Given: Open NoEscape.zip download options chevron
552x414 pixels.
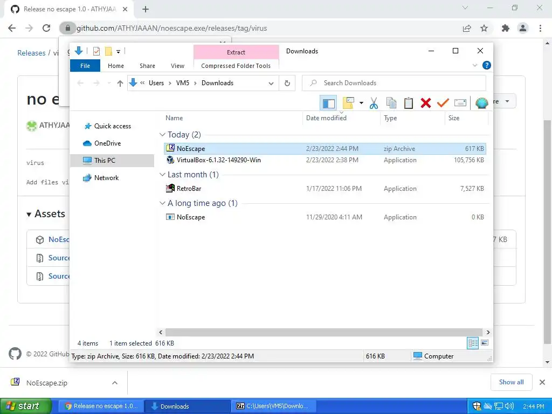Looking at the screenshot, I should [115, 383].
